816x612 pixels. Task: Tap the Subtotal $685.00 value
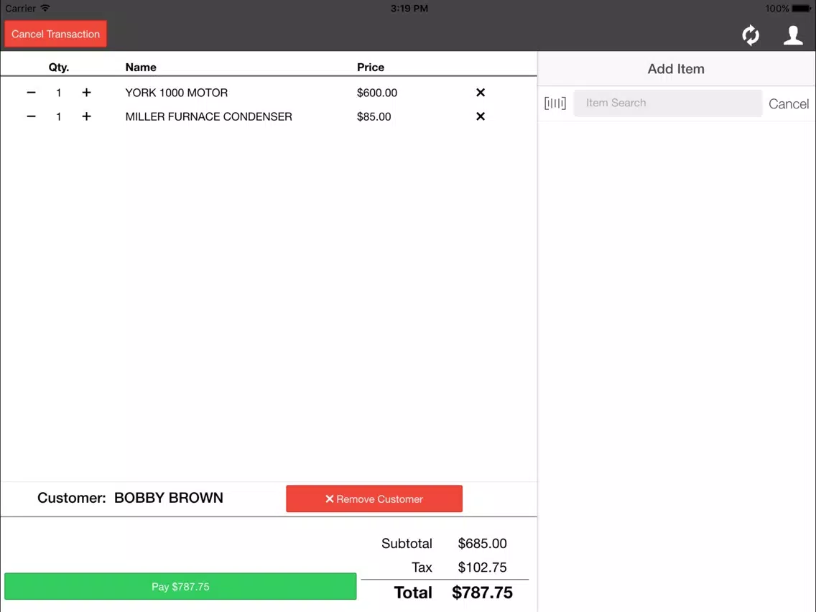click(x=482, y=543)
